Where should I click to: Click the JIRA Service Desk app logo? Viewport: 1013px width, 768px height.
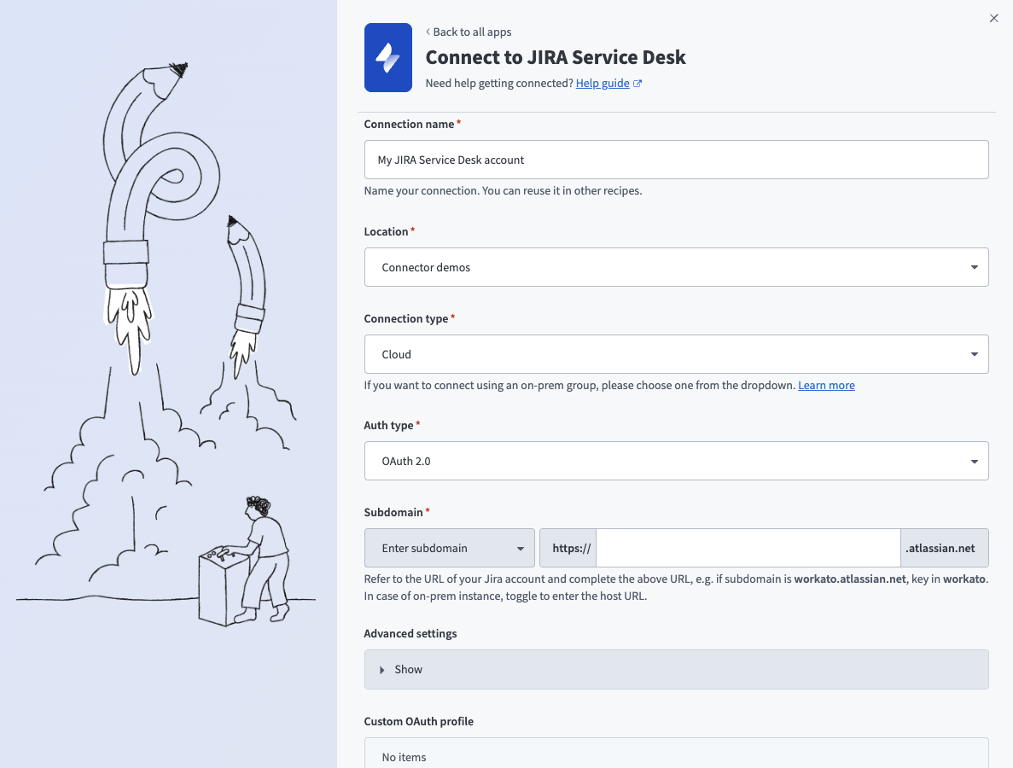click(388, 57)
